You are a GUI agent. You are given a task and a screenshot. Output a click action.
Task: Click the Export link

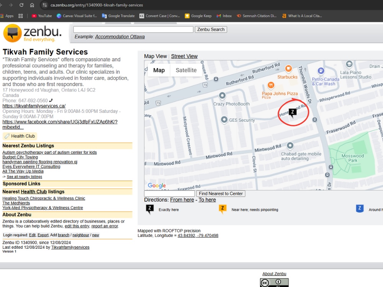click(x=43, y=235)
